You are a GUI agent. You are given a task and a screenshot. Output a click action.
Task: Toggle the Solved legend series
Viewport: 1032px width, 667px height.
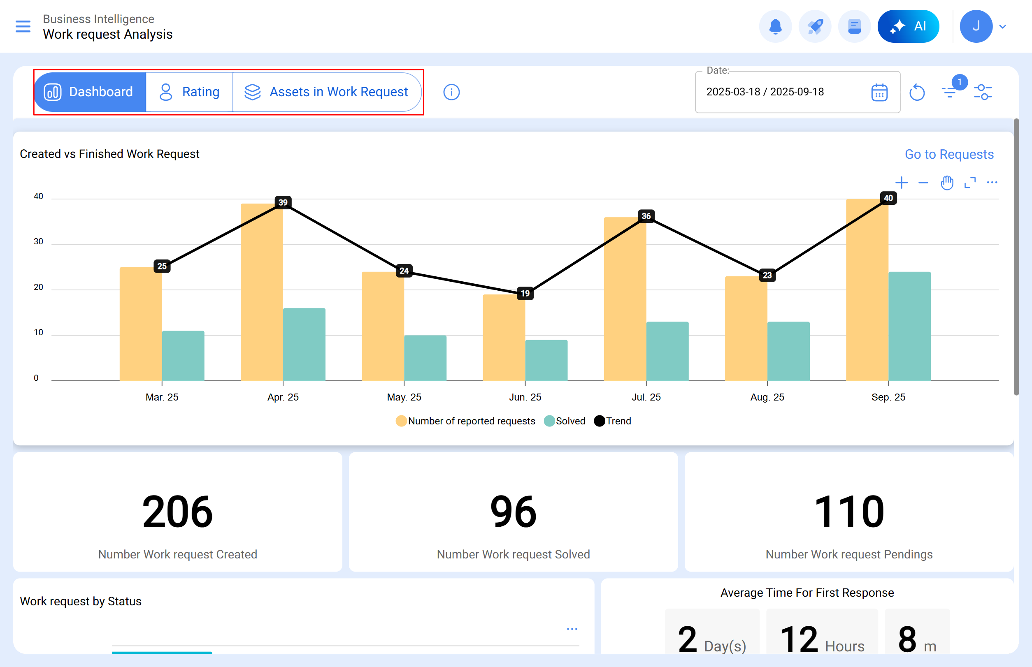coord(564,421)
